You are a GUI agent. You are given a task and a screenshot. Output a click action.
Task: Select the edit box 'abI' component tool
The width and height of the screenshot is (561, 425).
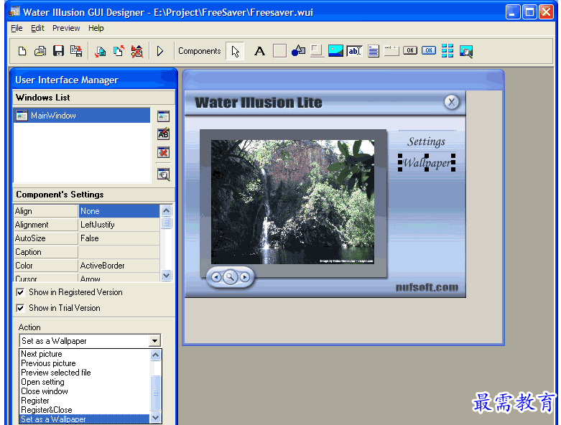pos(354,51)
